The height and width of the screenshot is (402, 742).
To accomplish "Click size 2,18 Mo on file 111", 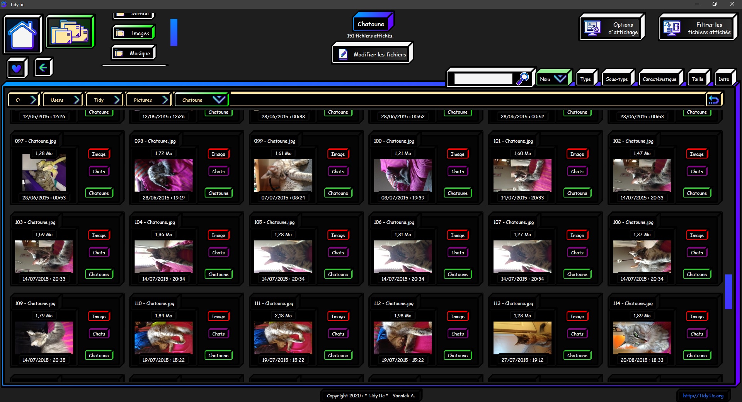I will click(283, 316).
